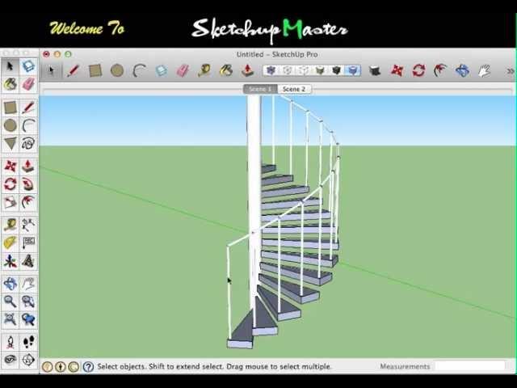Activate the Rectangle tool in left palette
This screenshot has height=388, width=517.
coord(11,108)
